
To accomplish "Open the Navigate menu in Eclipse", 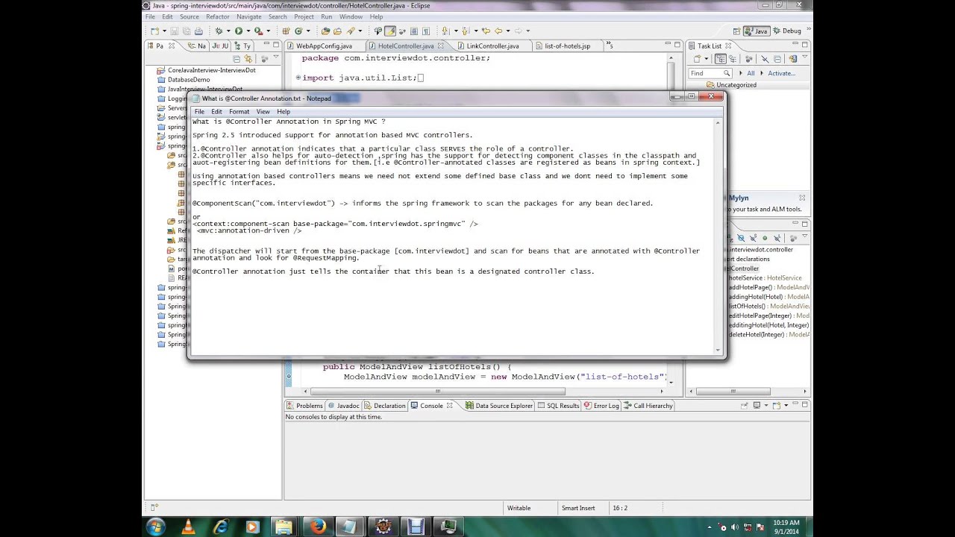I will point(248,16).
